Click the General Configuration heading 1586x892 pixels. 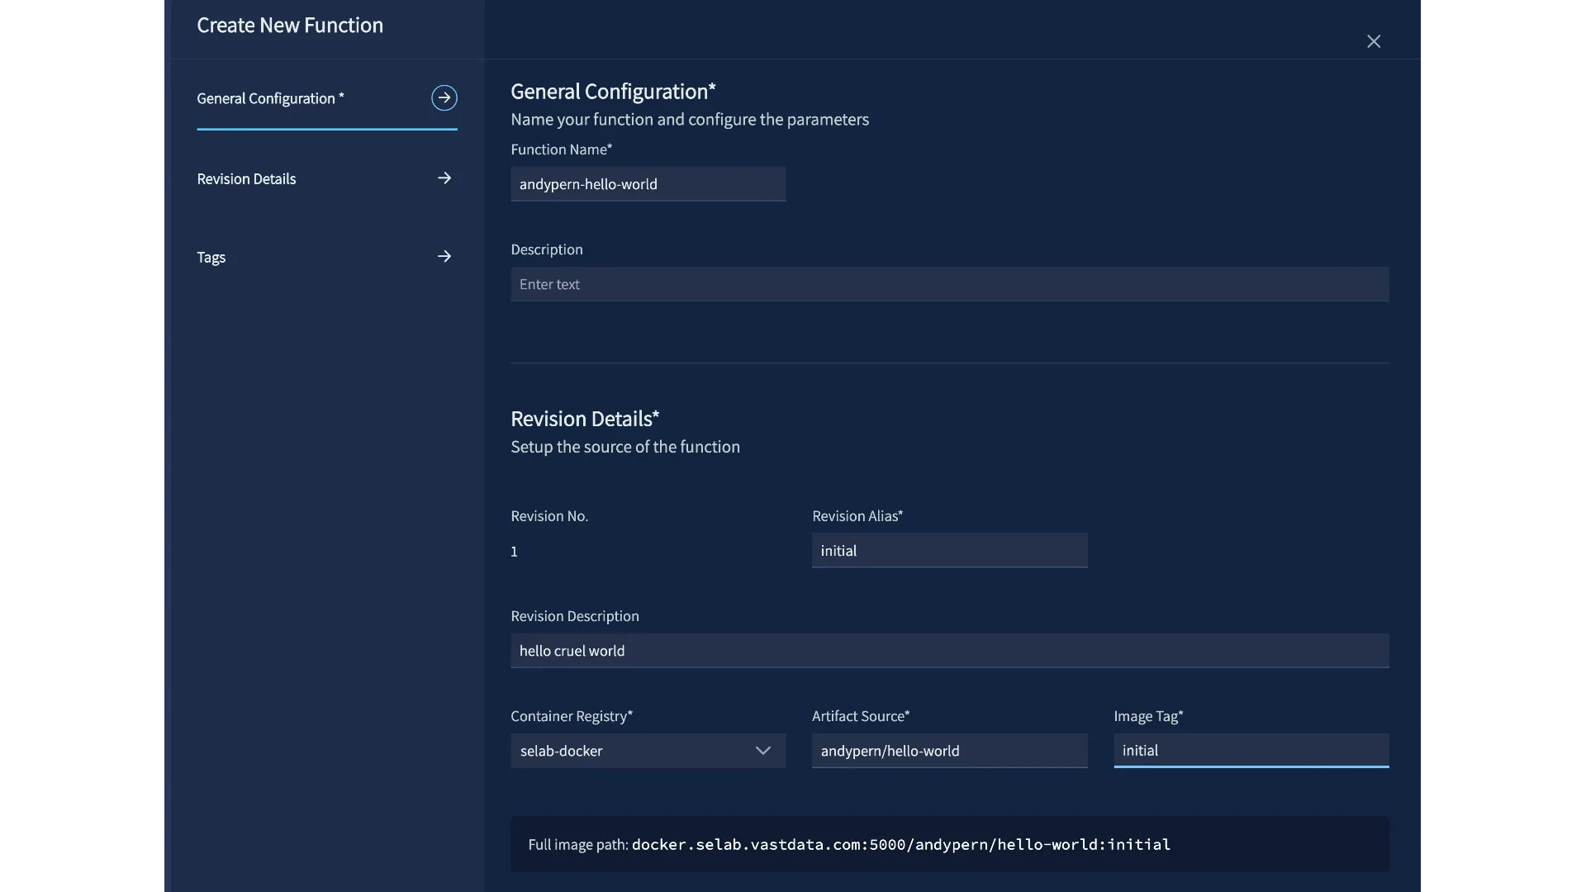613,92
